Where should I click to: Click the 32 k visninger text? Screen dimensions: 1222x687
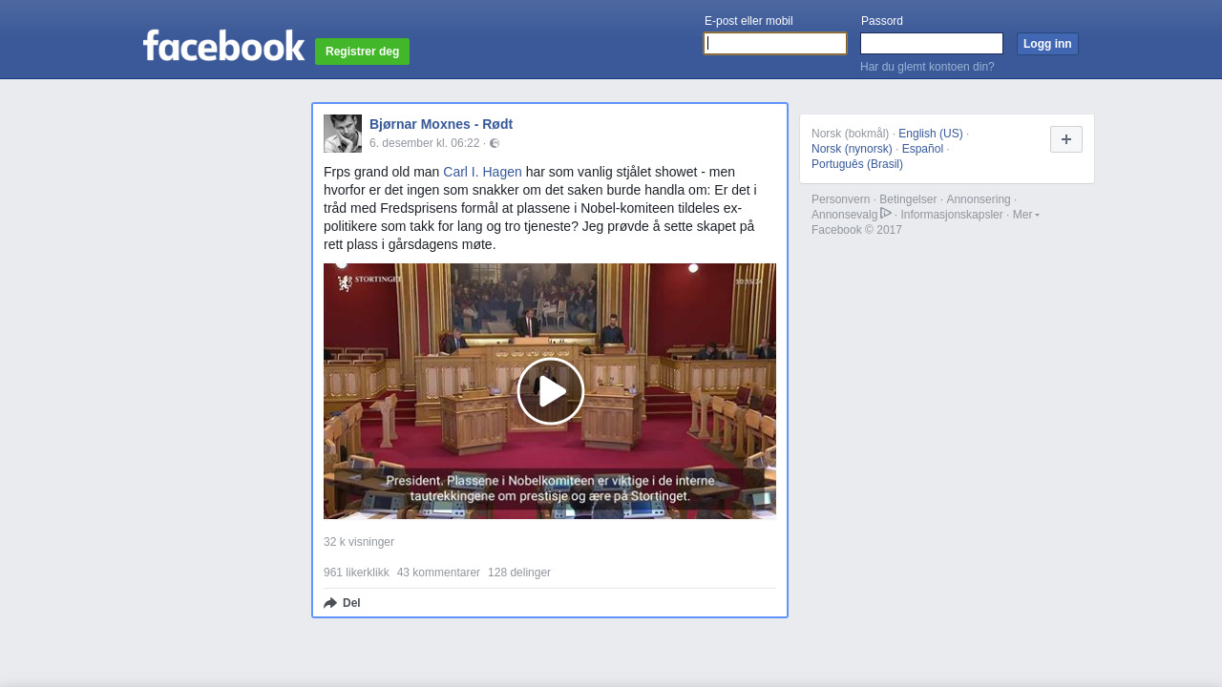(x=359, y=542)
